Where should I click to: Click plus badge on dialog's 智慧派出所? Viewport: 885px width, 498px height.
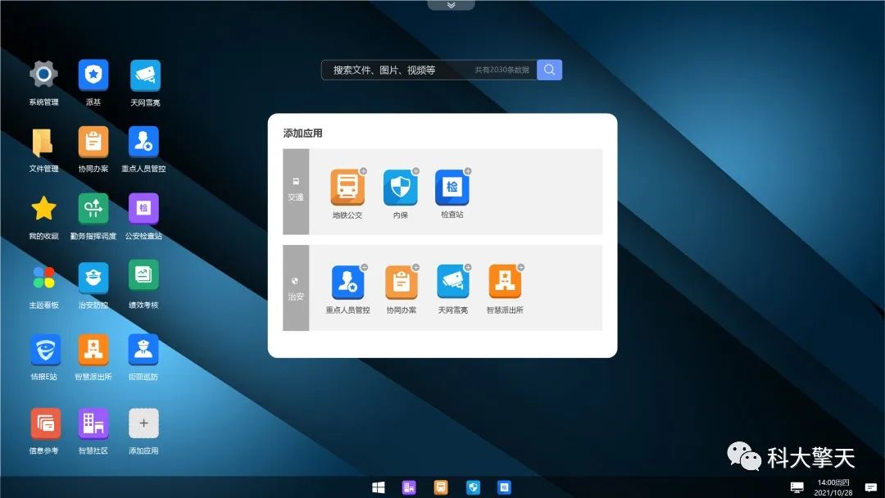521,267
